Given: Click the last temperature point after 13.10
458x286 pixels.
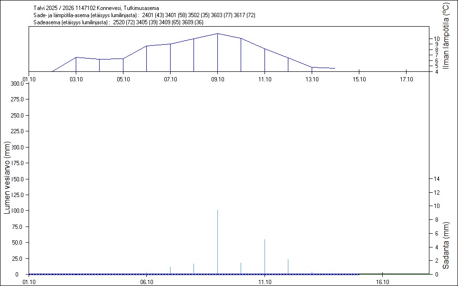Looking at the screenshot, I should pyautogui.click(x=335, y=68).
